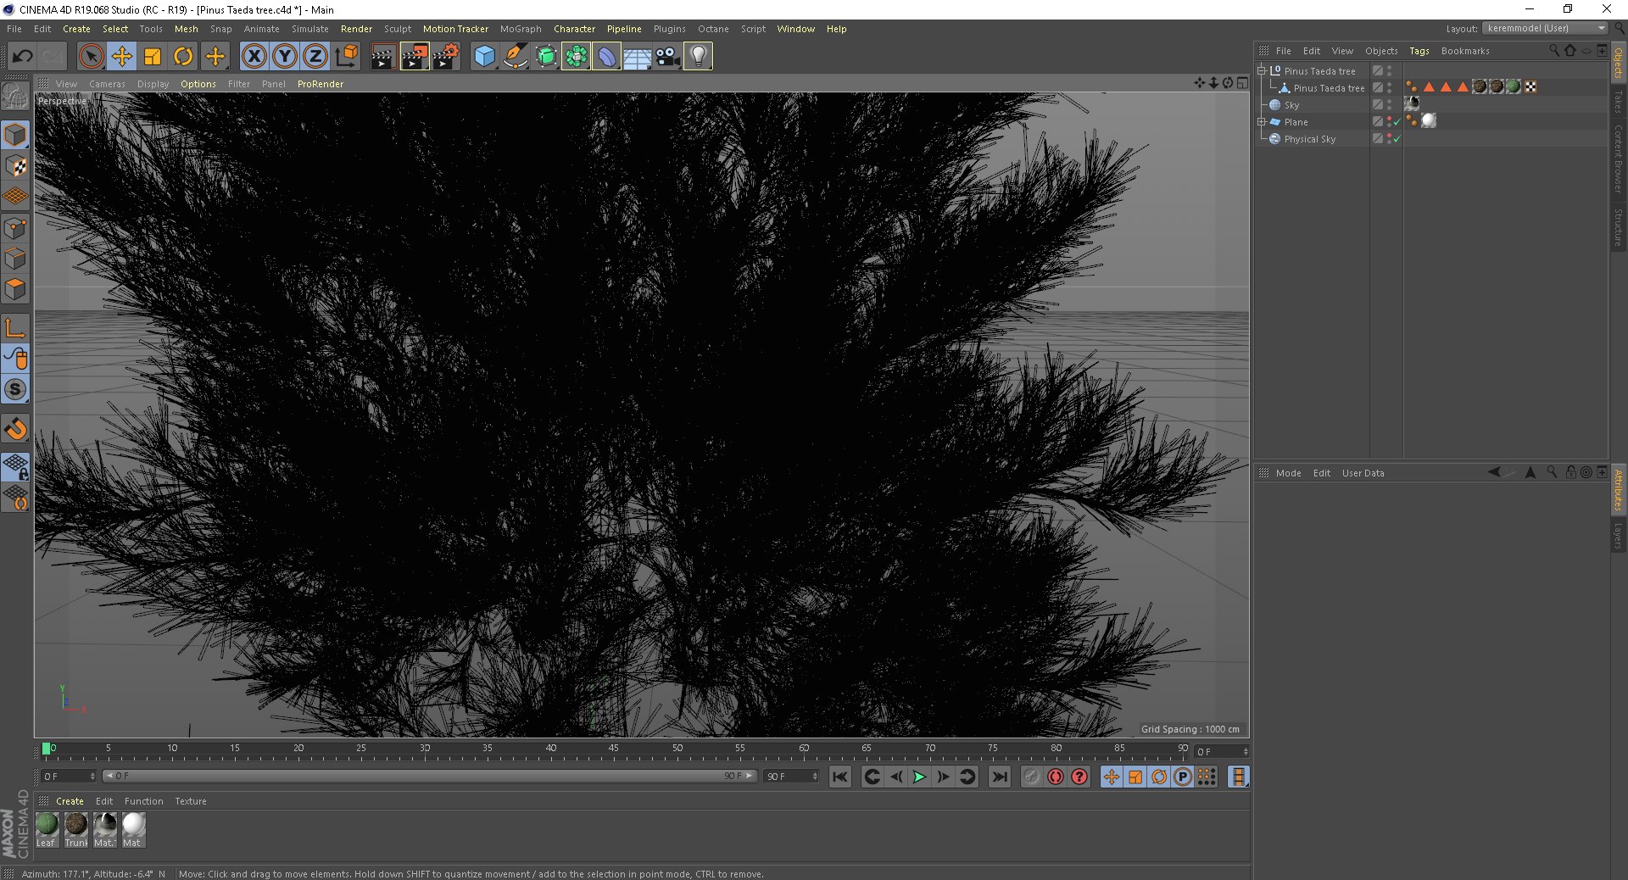Adjust the end frame 90 F stepper
Screen dimensions: 1628x880
pyautogui.click(x=816, y=776)
